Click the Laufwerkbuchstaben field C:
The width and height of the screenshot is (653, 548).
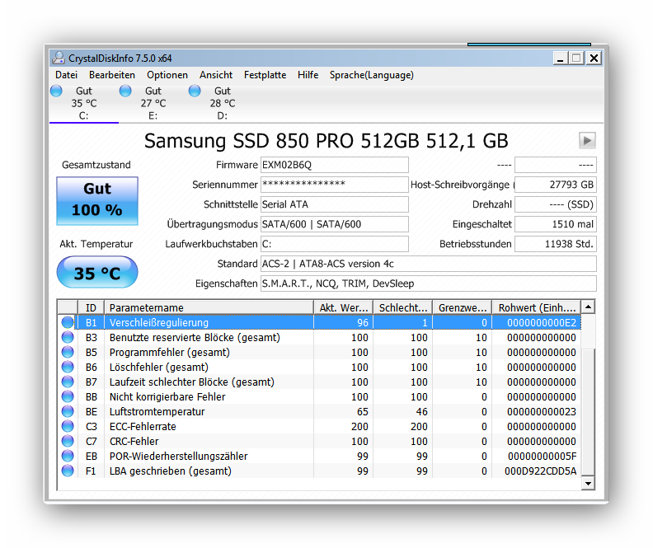[x=335, y=244]
